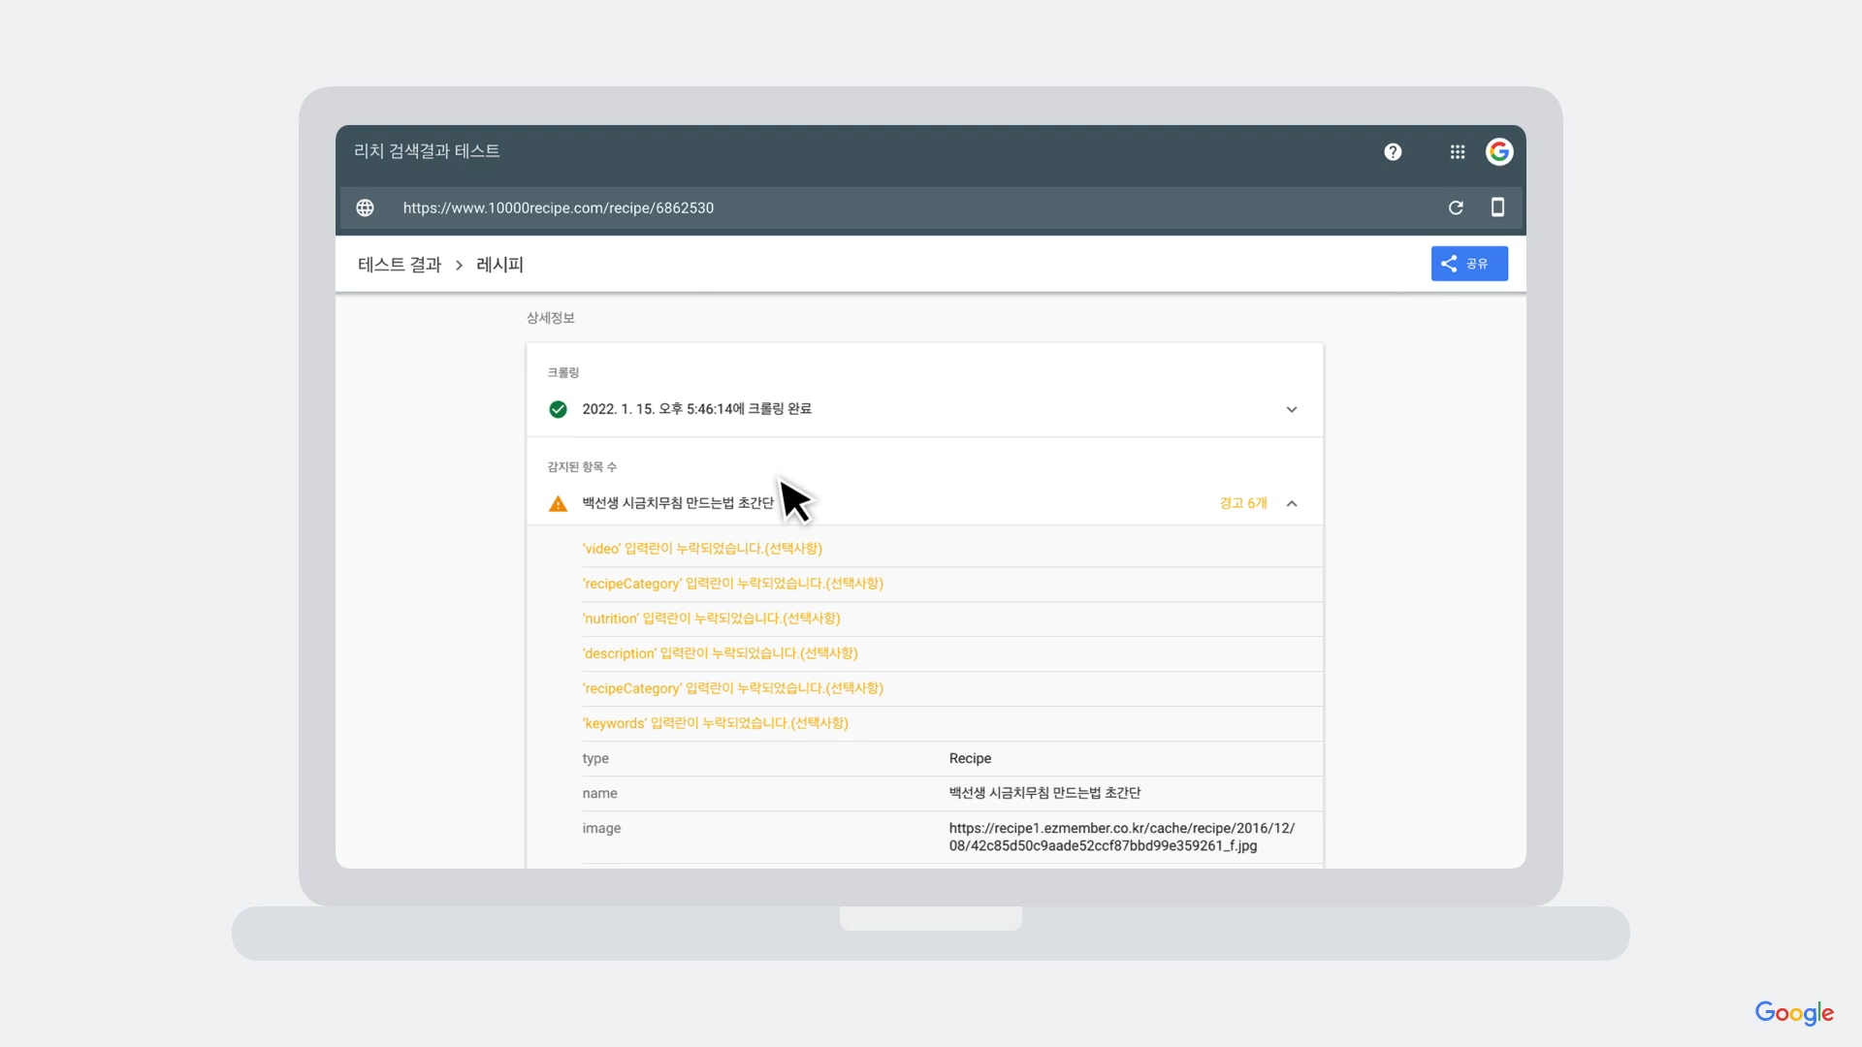Click the image URL value

1122,837
